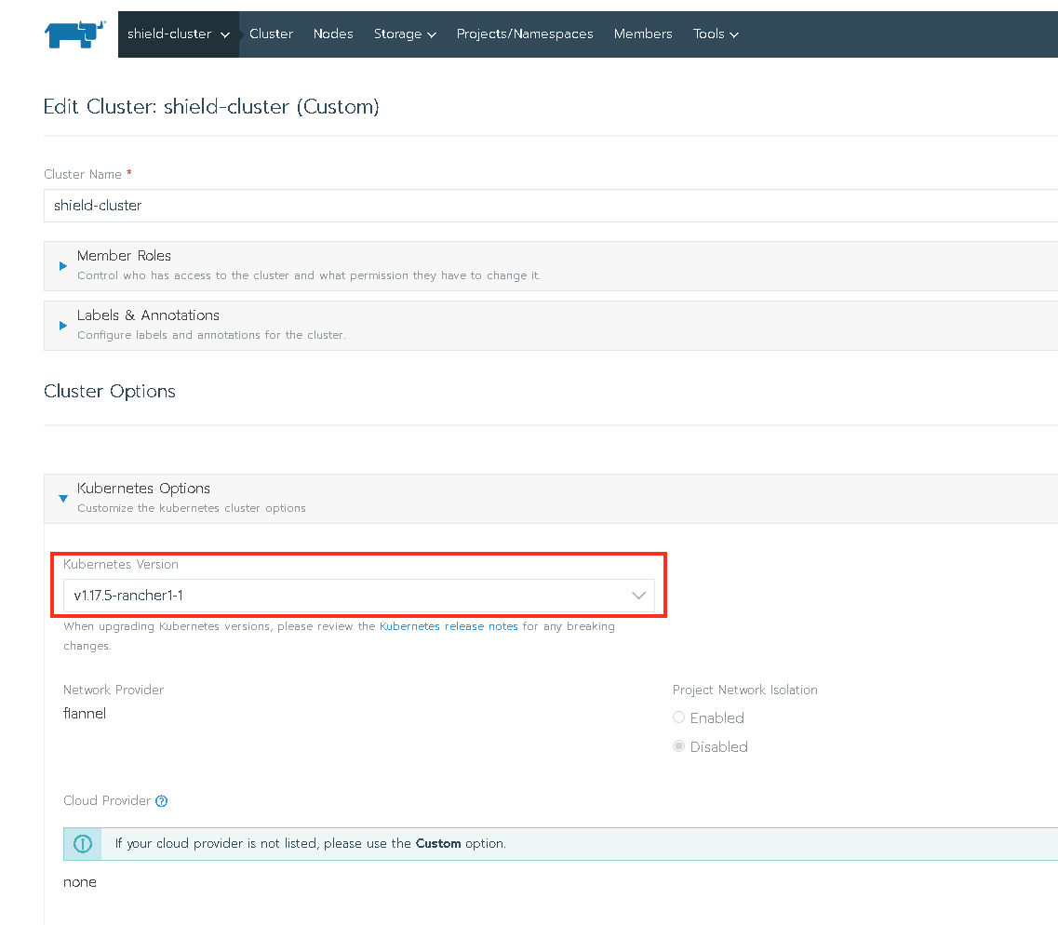Click the Member Roles heading text
Image resolution: width=1058 pixels, height=925 pixels.
(x=124, y=256)
